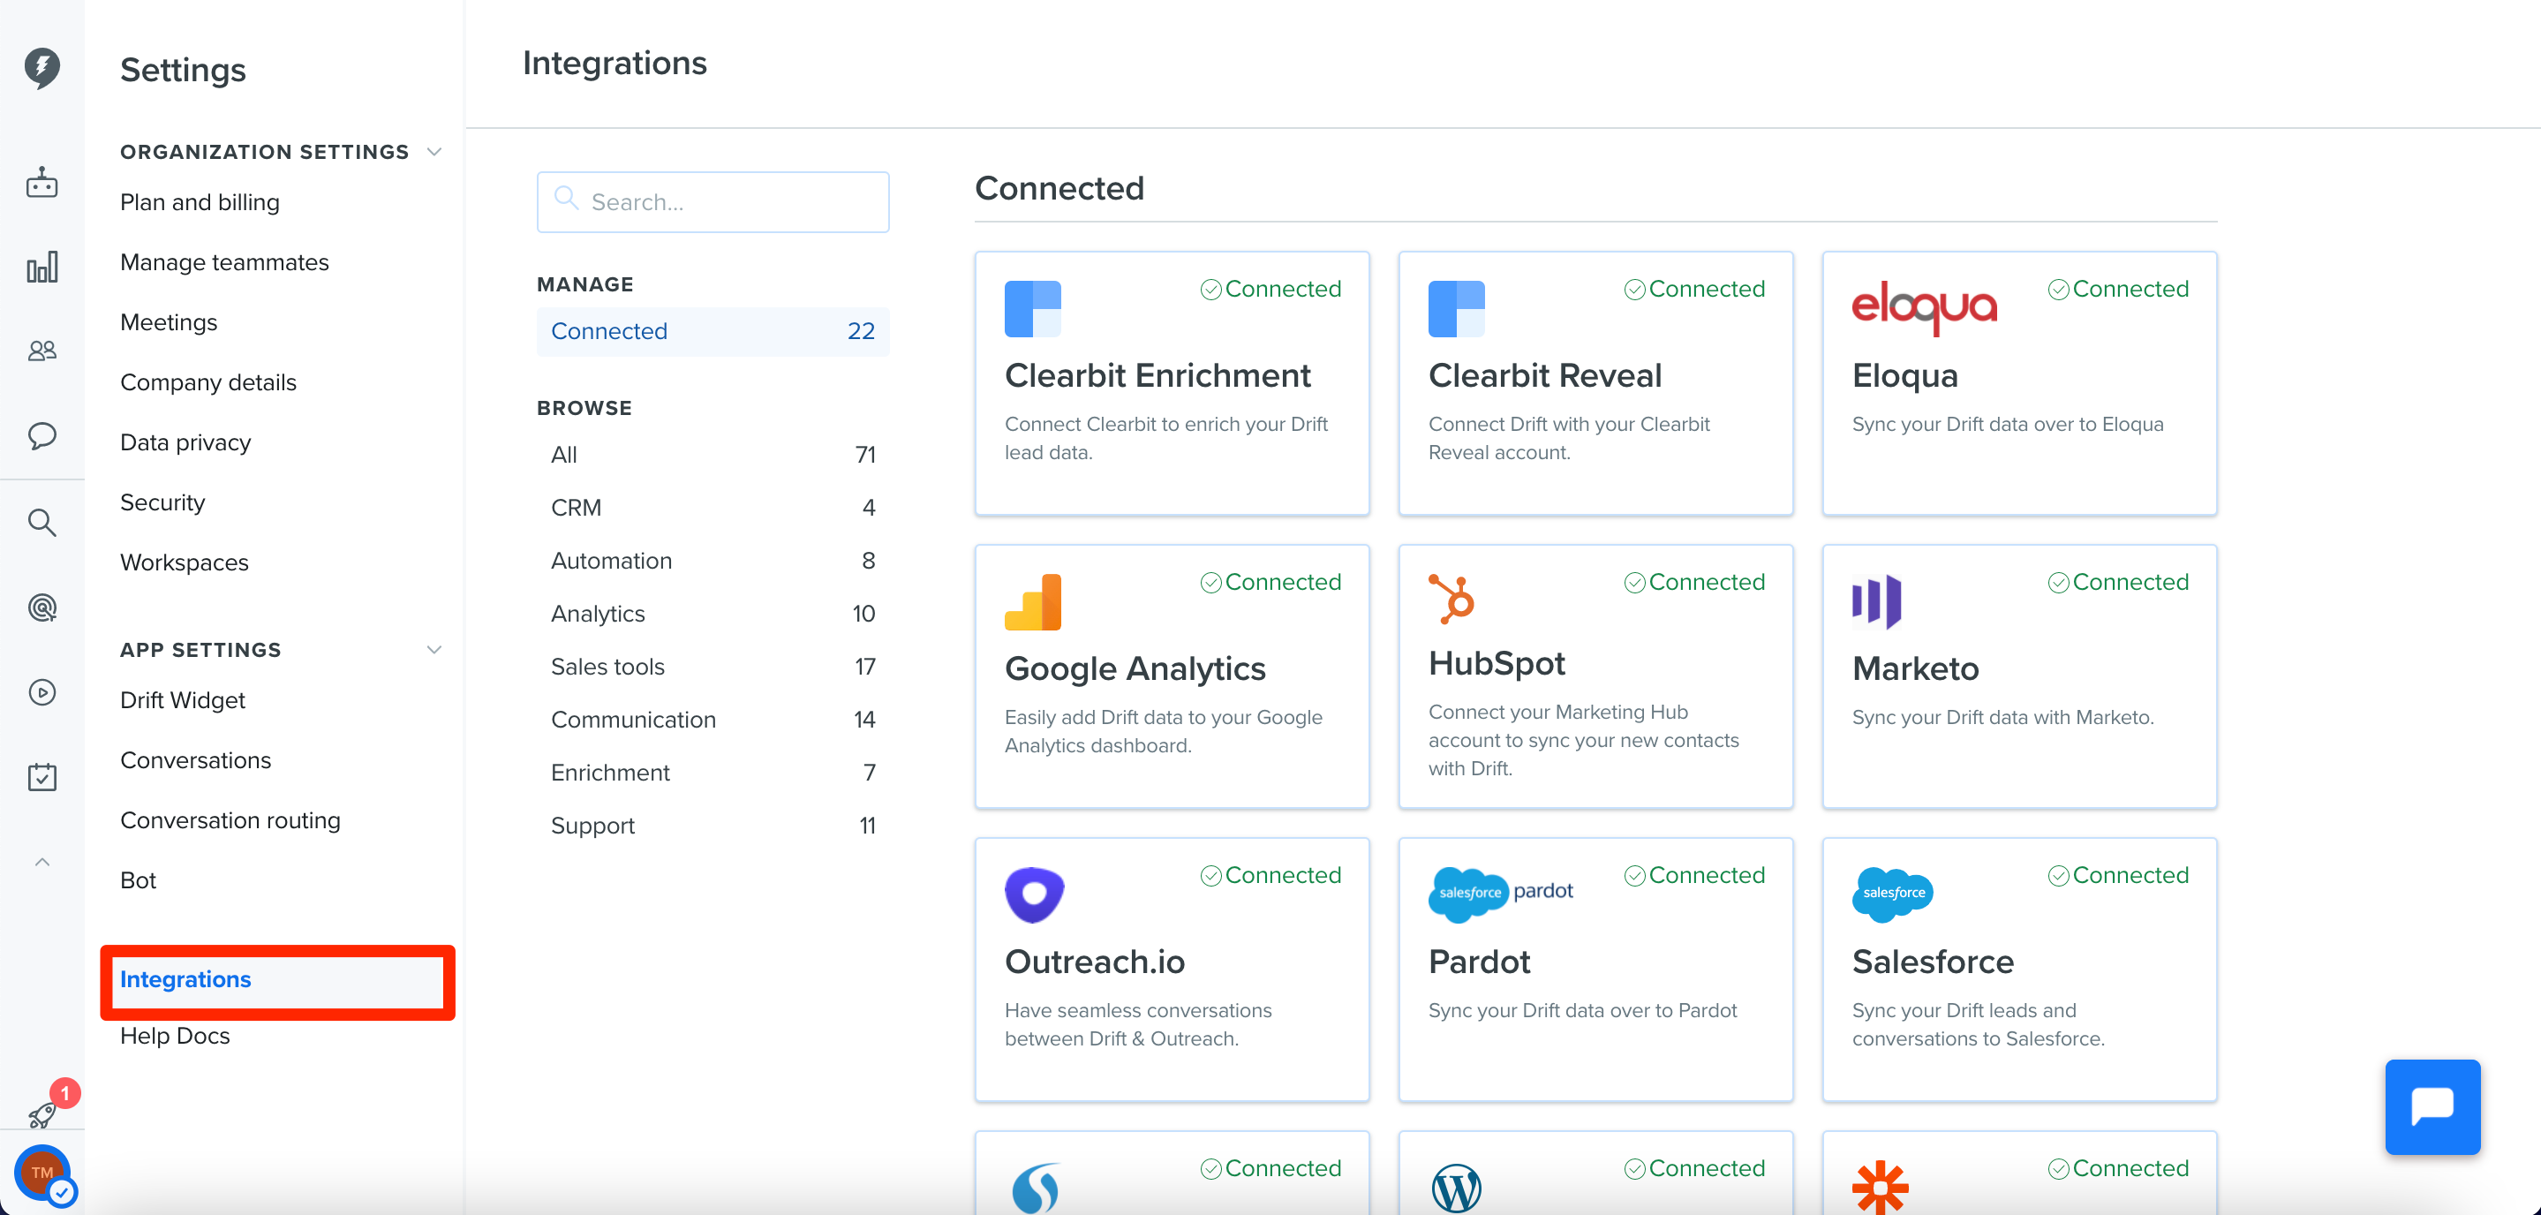Image resolution: width=2541 pixels, height=1215 pixels.
Task: Open the meetings calendar icon in sidebar
Action: [x=42, y=776]
